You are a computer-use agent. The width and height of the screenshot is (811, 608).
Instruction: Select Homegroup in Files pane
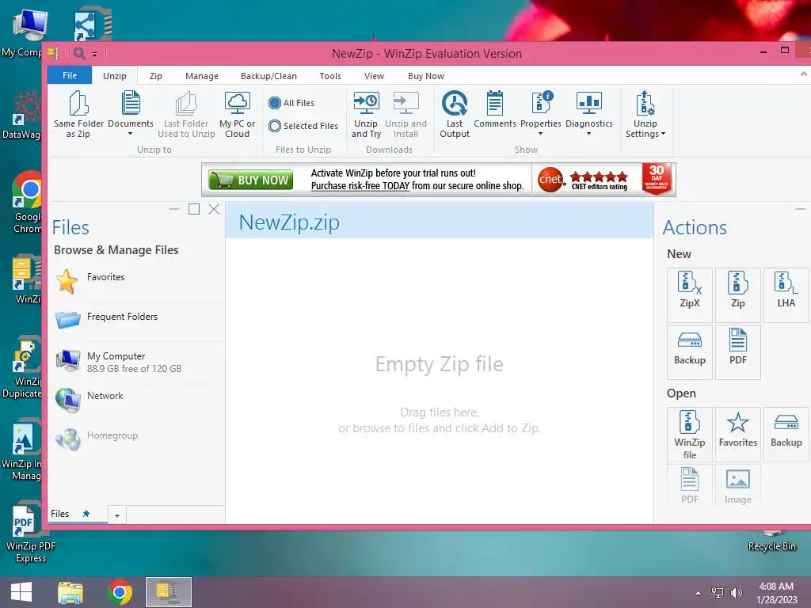click(x=137, y=439)
